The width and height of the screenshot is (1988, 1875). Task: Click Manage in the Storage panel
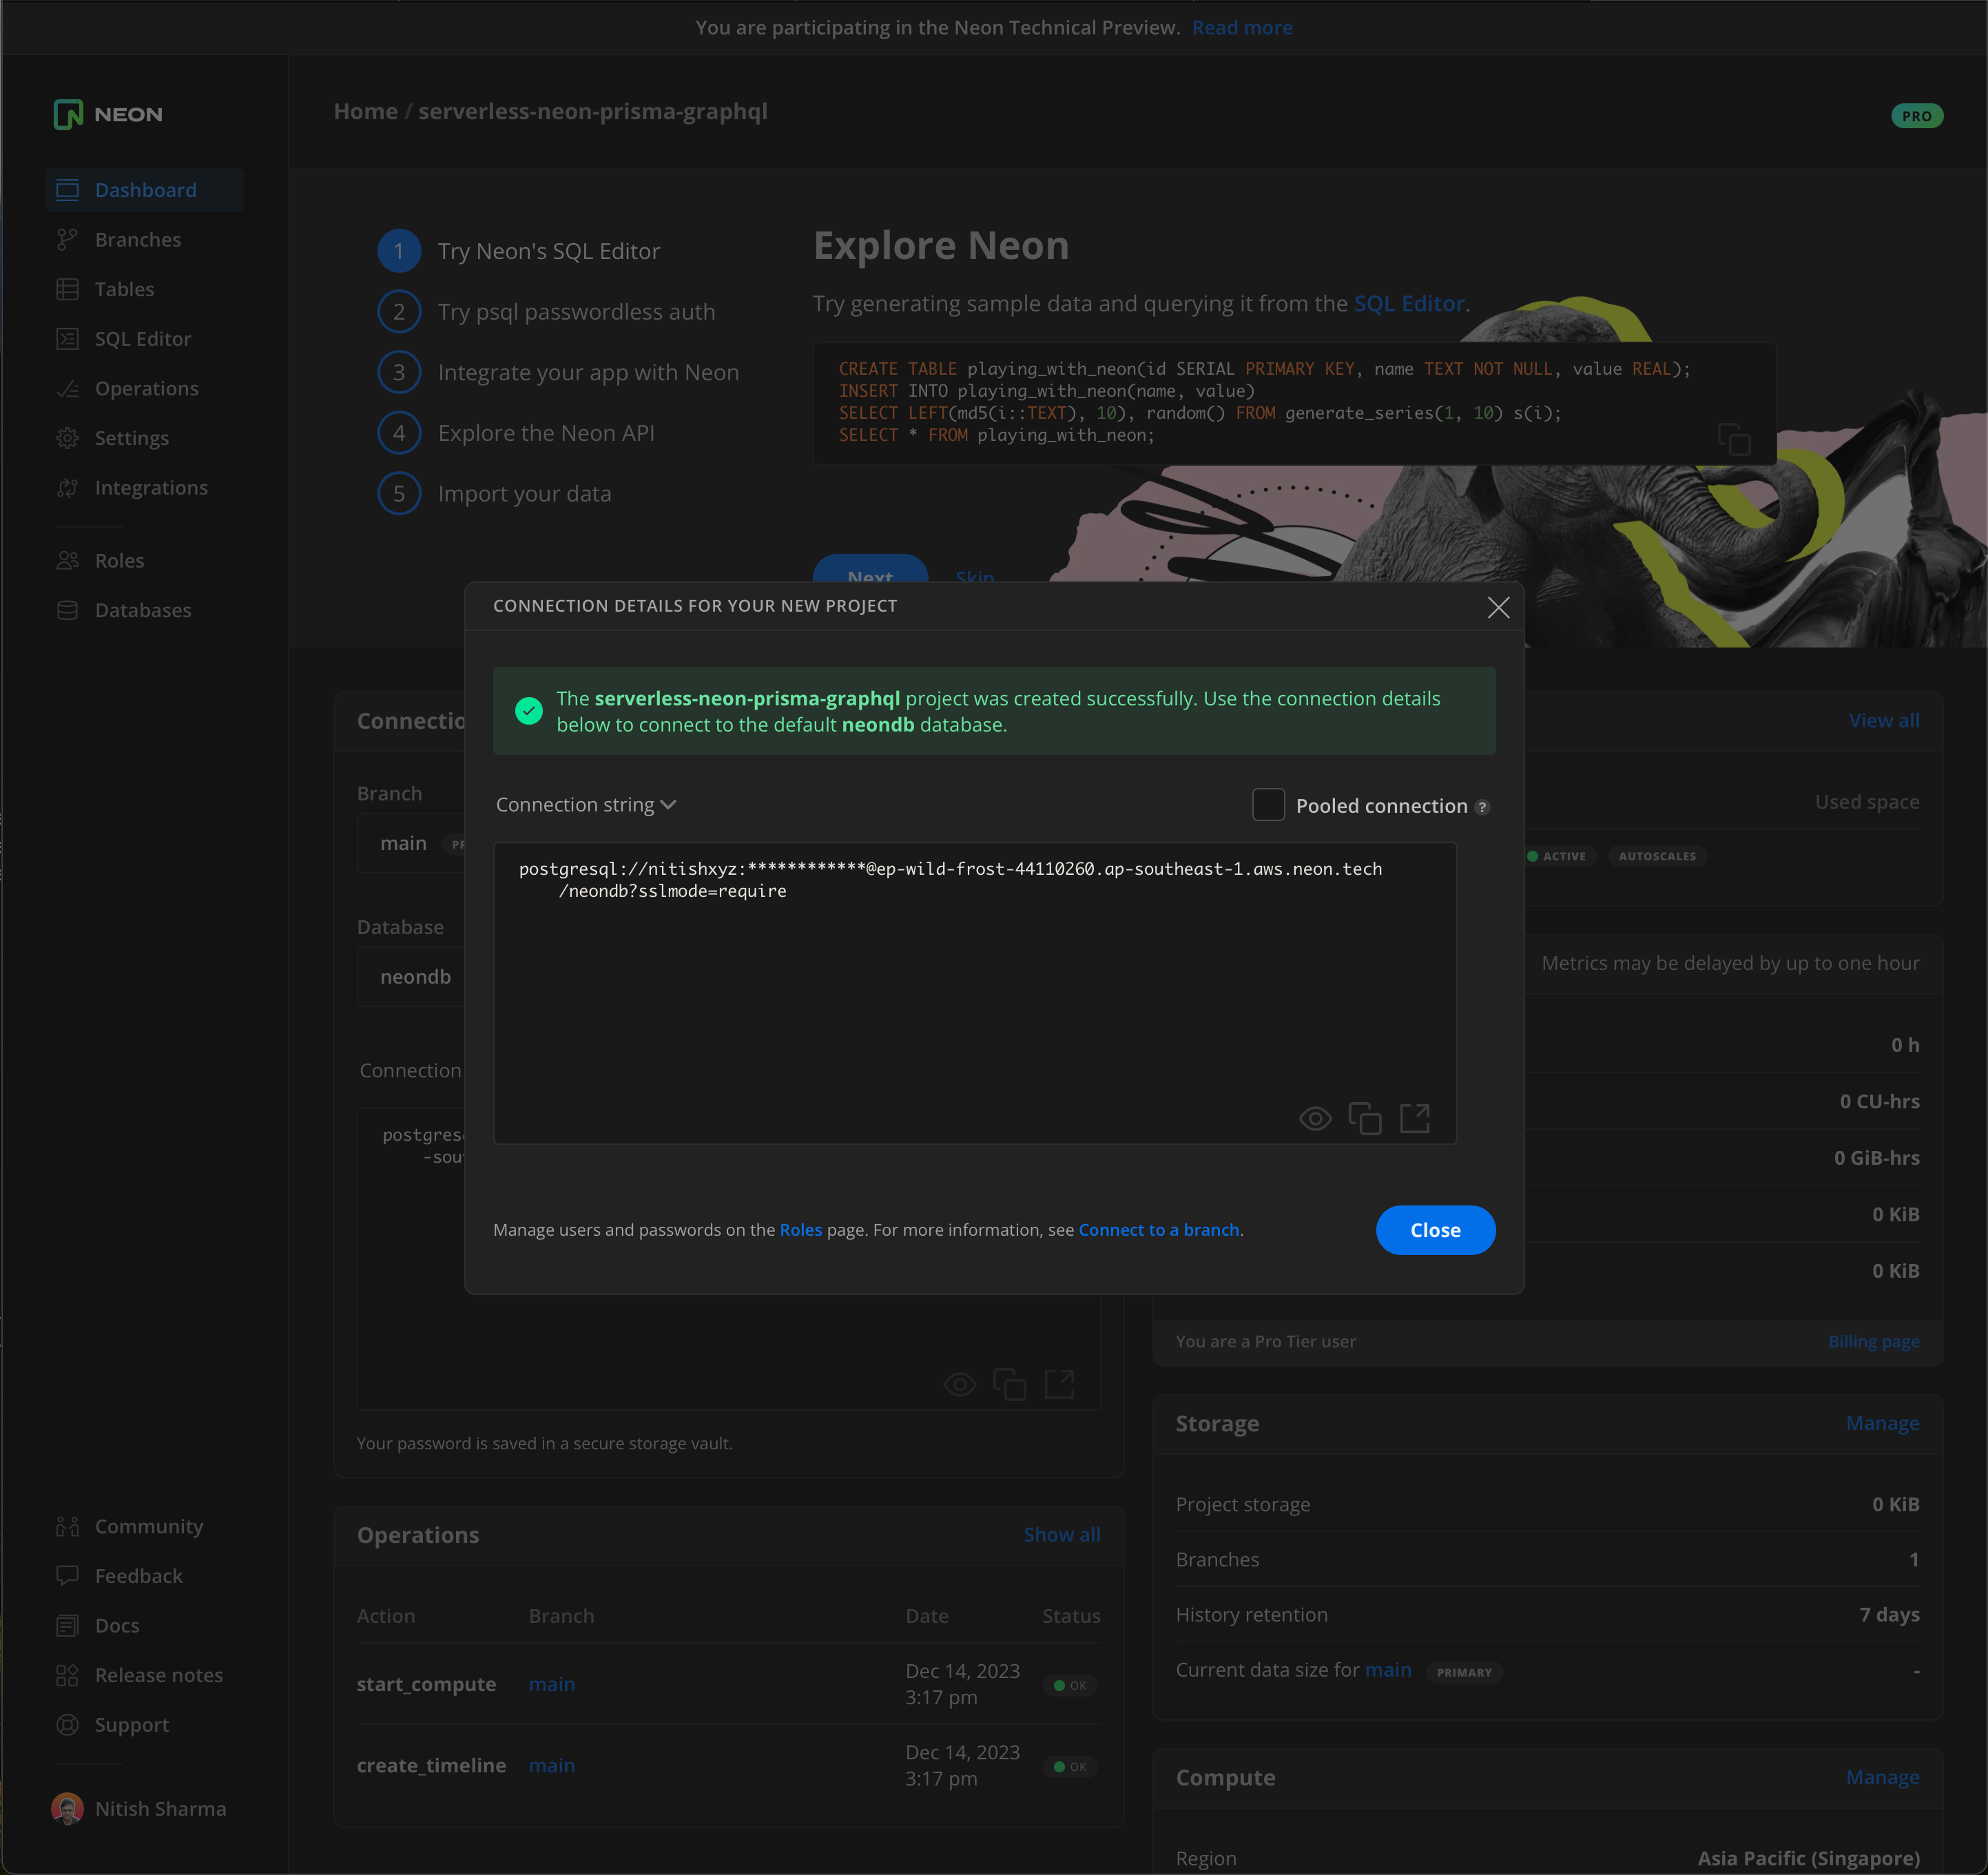(x=1882, y=1423)
